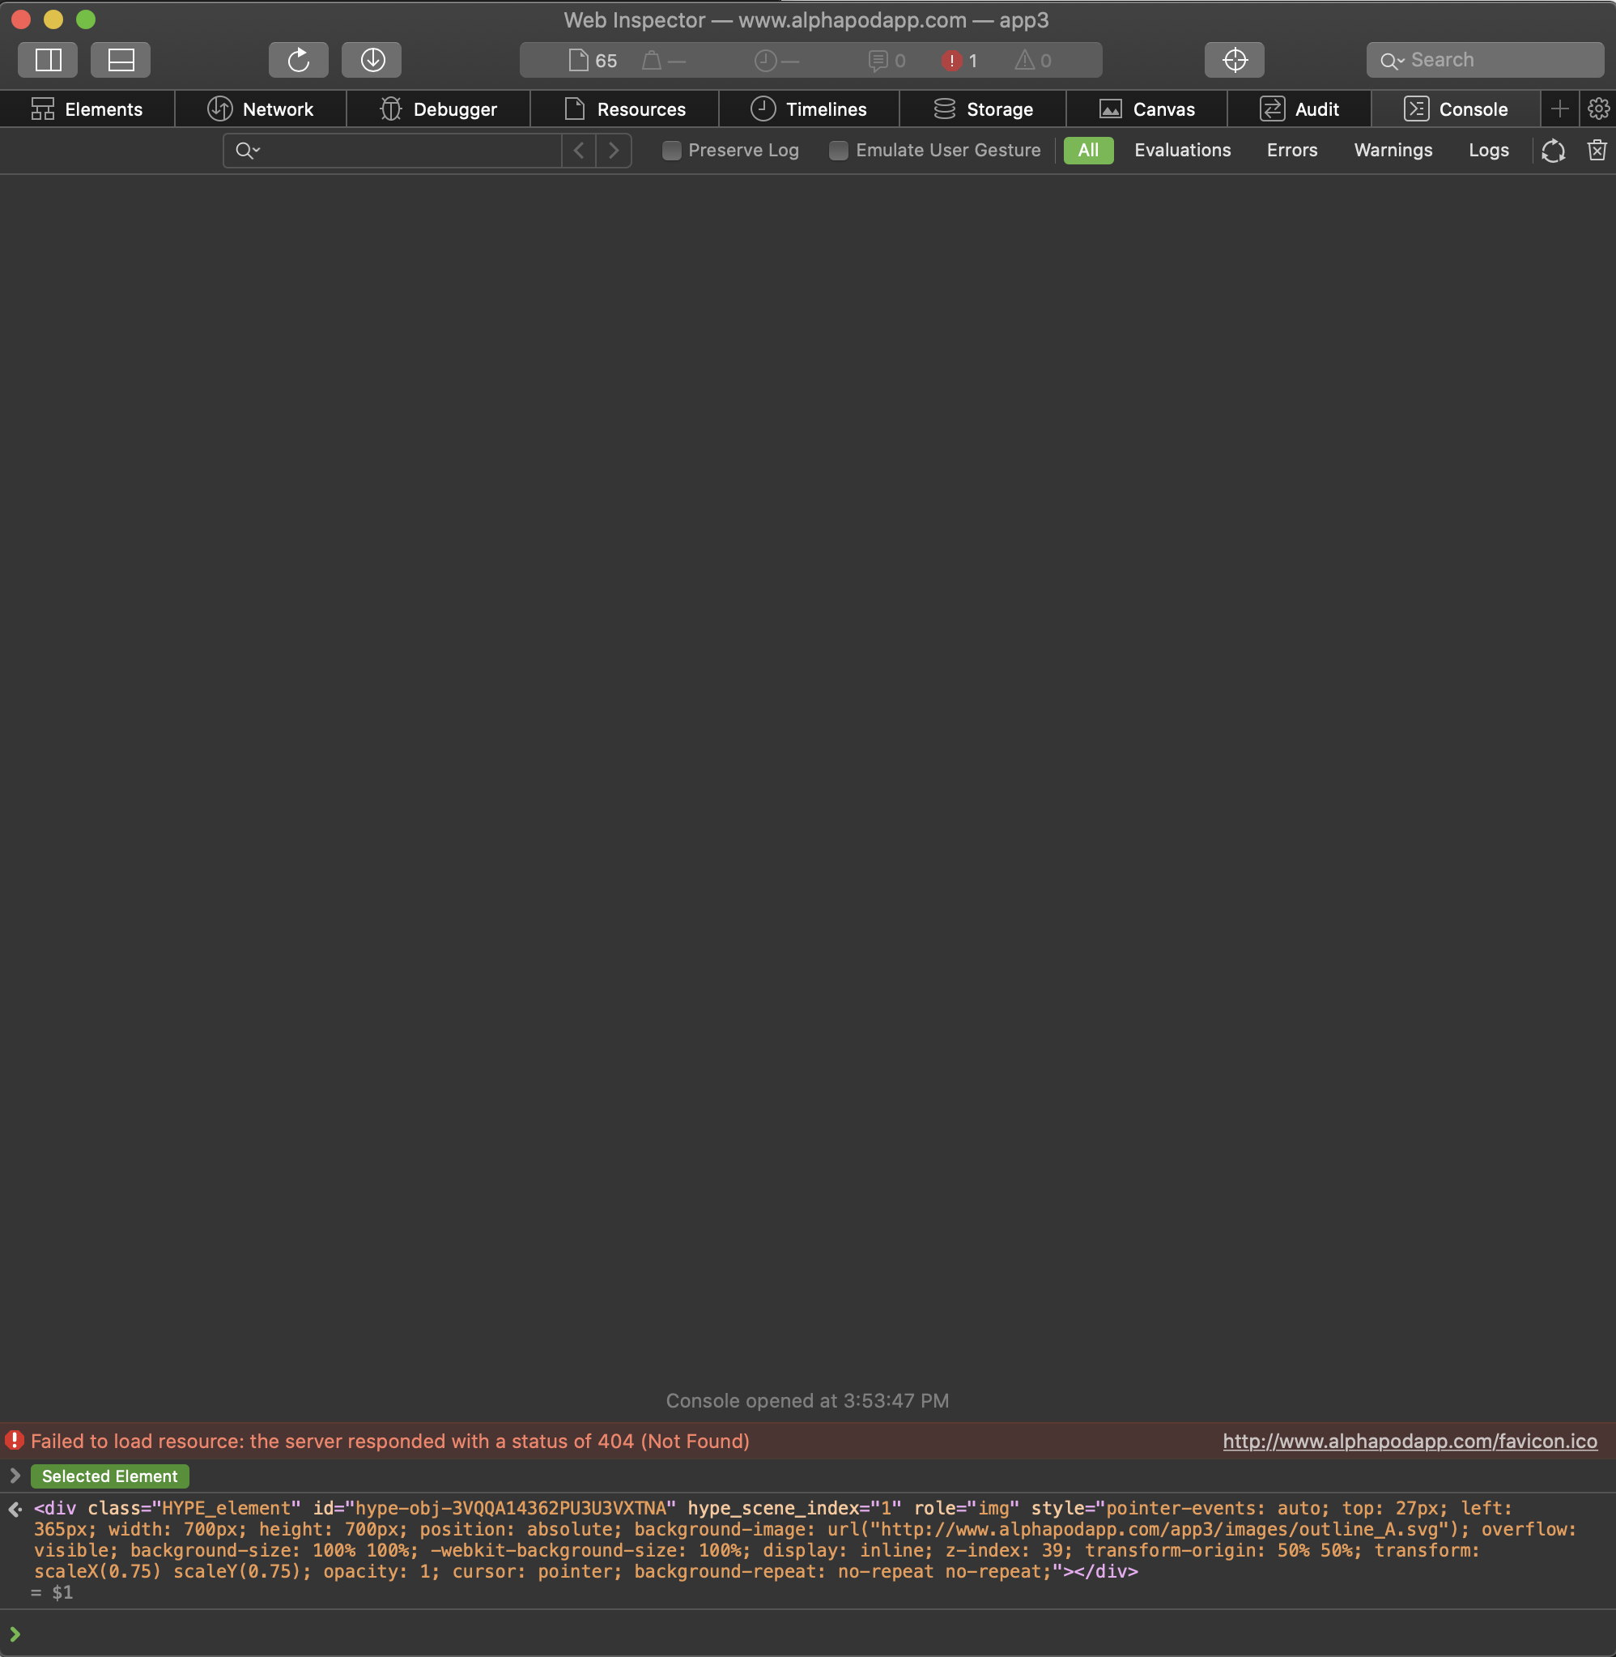The image size is (1616, 1657).
Task: Open the Canvas tab
Action: tap(1146, 109)
